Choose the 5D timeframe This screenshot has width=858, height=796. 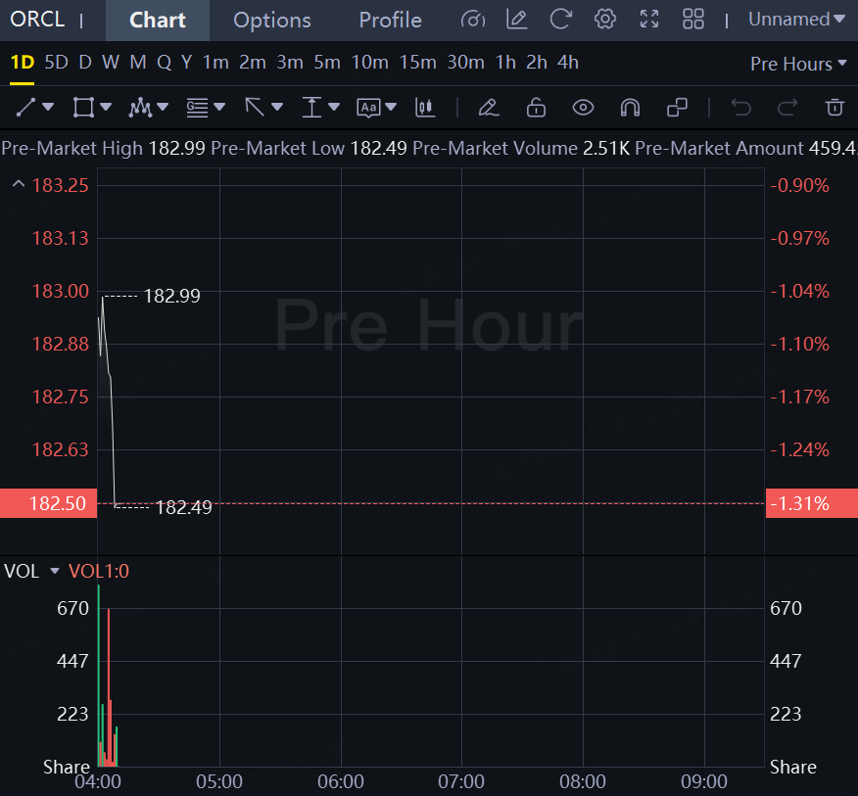pyautogui.click(x=57, y=63)
